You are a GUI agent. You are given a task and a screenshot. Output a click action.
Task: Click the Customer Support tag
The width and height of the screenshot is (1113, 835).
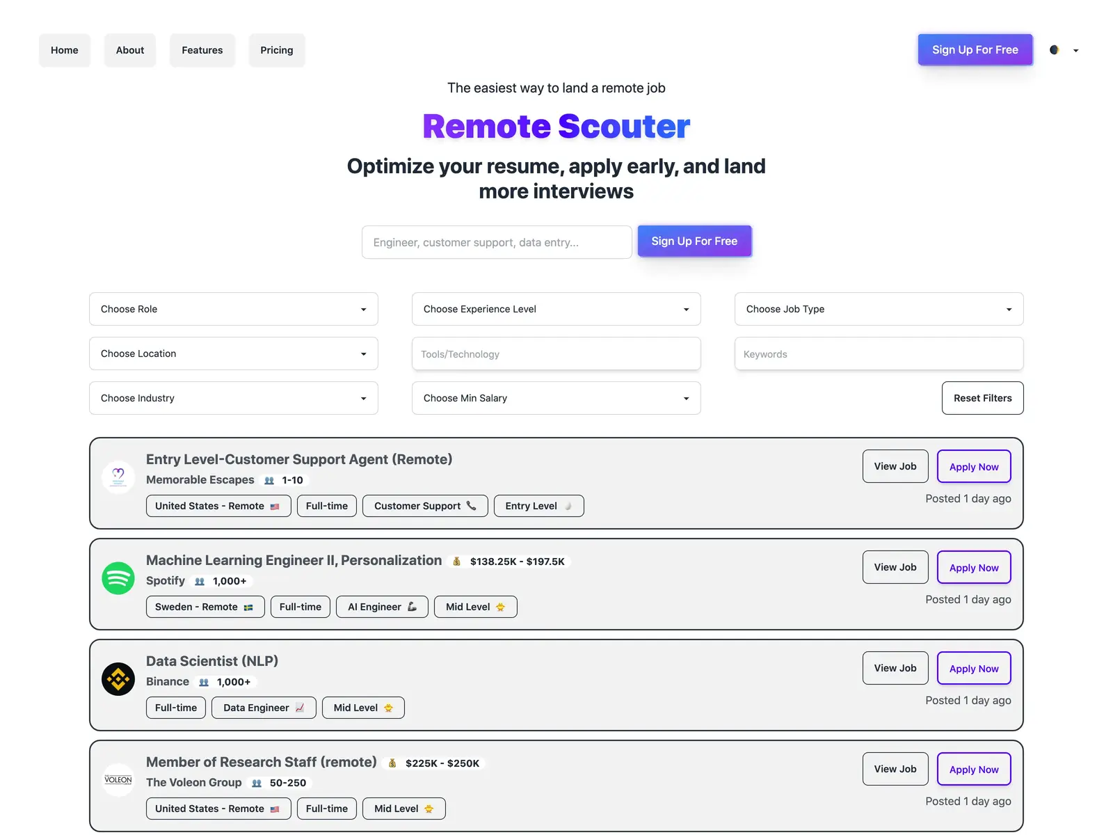[425, 506]
